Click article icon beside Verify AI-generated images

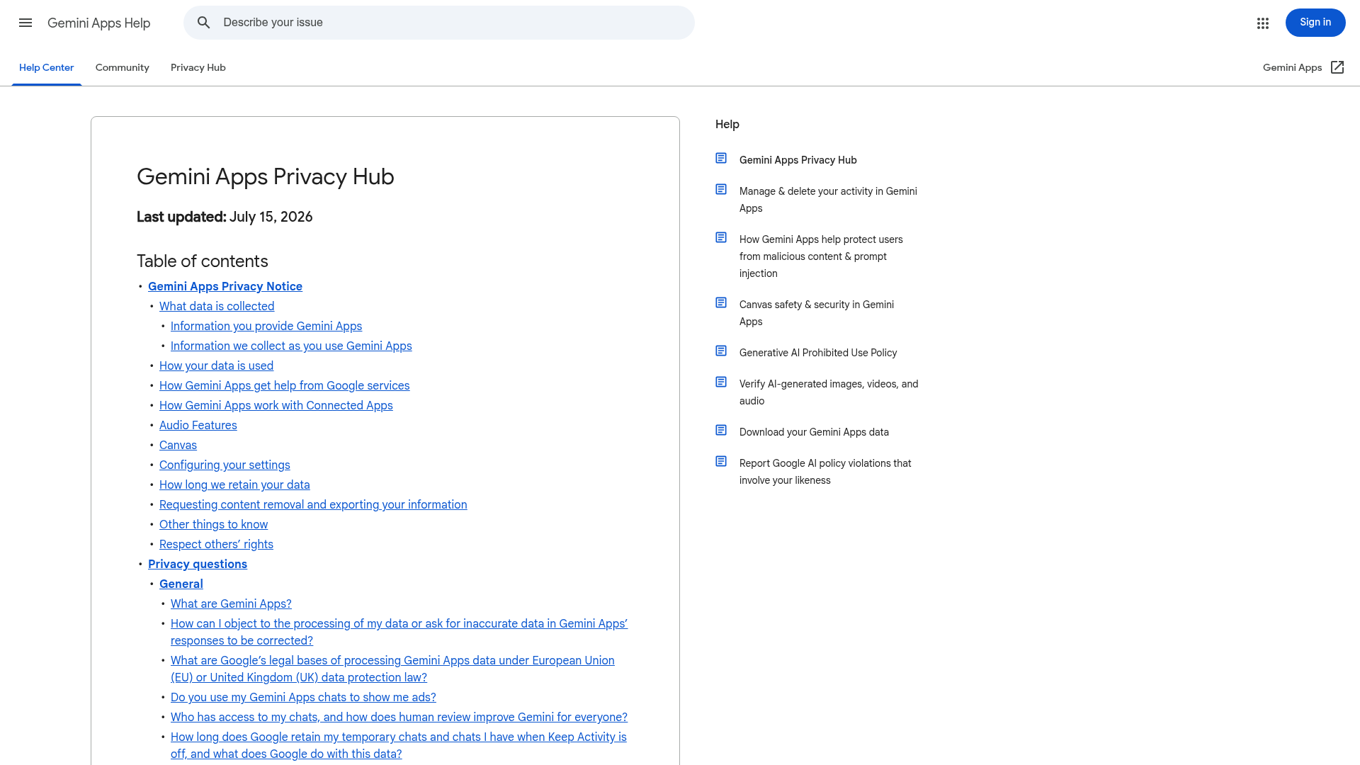coord(721,382)
